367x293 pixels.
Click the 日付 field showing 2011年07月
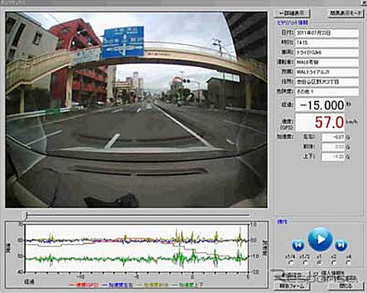326,33
